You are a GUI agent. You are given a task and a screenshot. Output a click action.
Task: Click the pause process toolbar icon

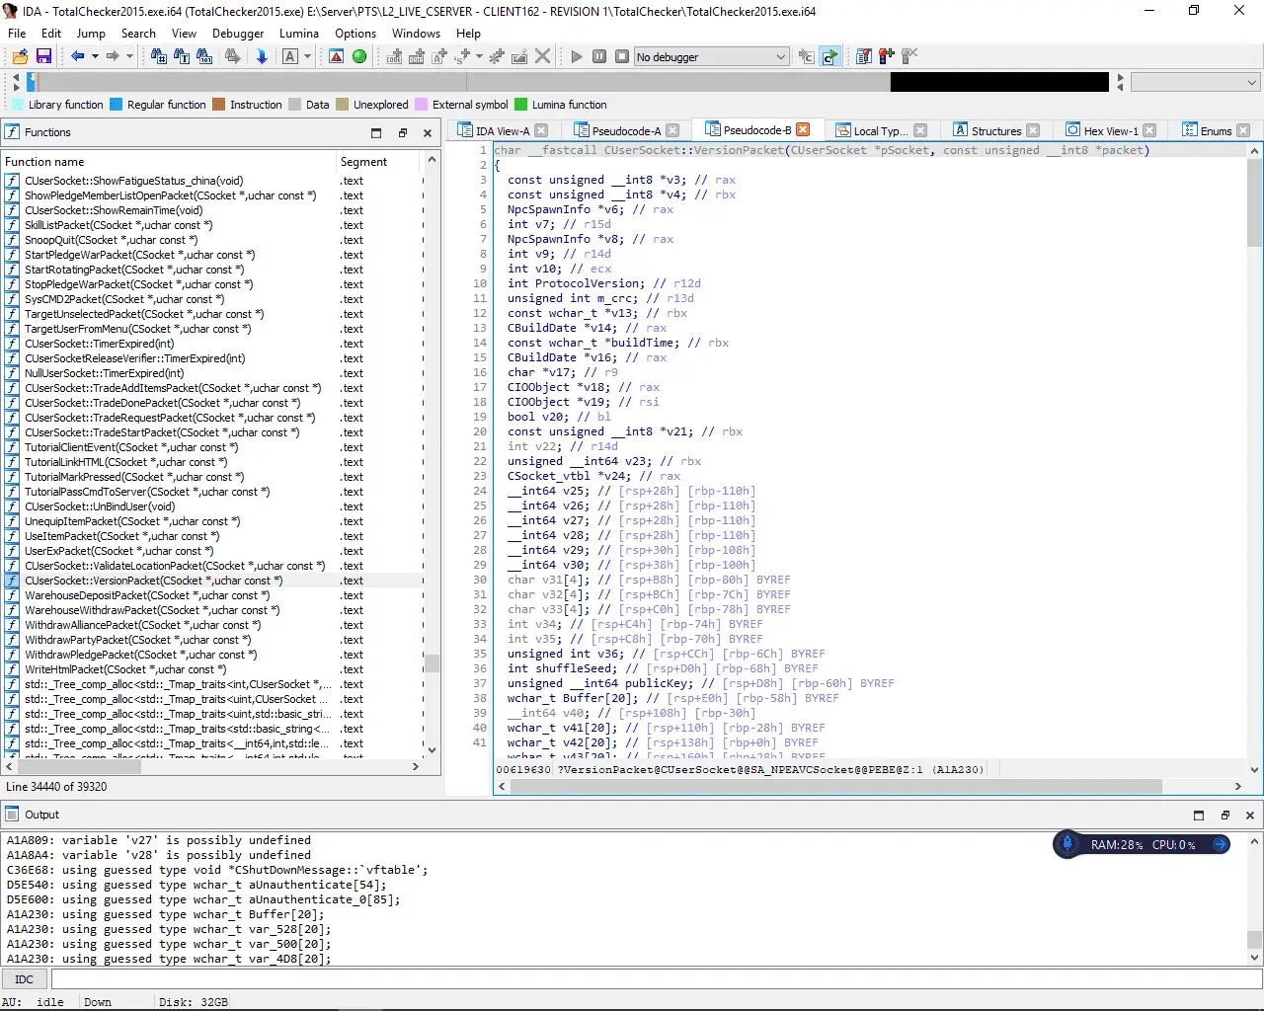click(599, 56)
